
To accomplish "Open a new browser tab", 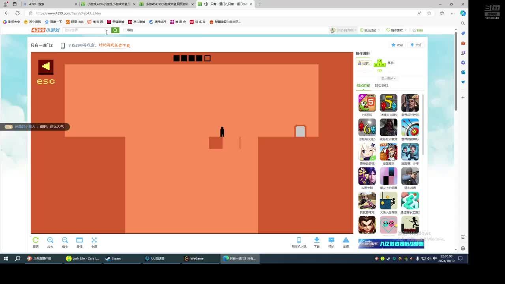I will [260, 4].
